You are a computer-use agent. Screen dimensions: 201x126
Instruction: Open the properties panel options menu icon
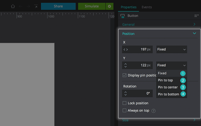coord(196,16)
